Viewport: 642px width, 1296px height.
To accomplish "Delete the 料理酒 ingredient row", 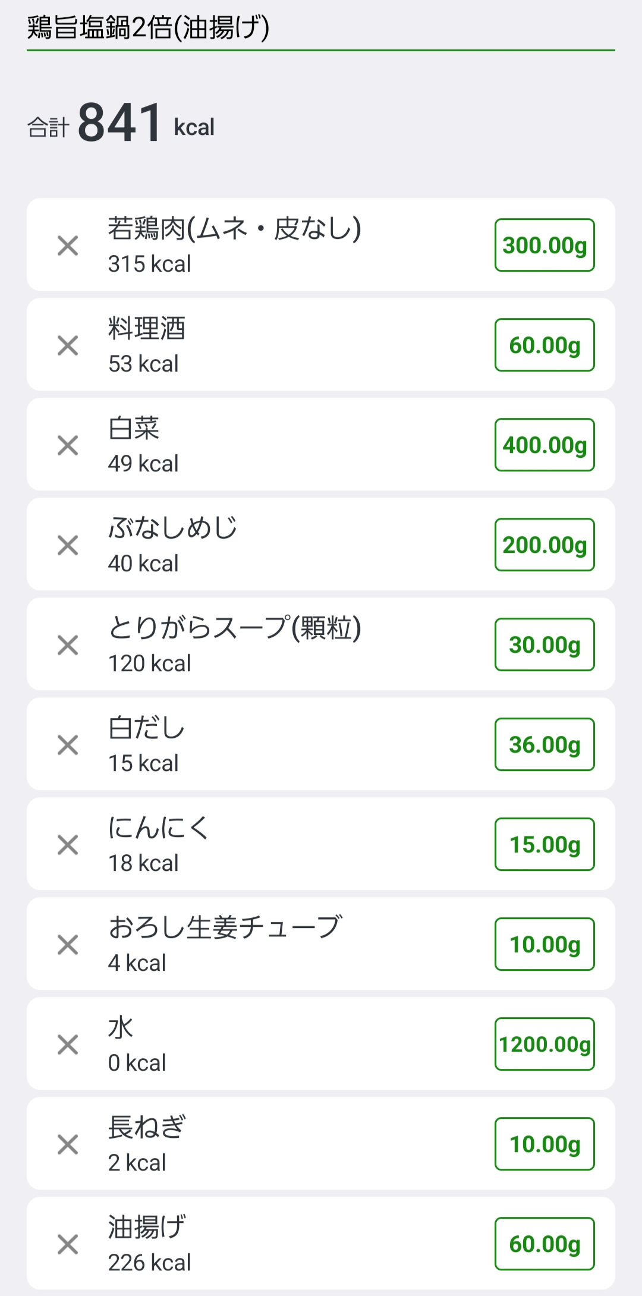I will (x=68, y=345).
